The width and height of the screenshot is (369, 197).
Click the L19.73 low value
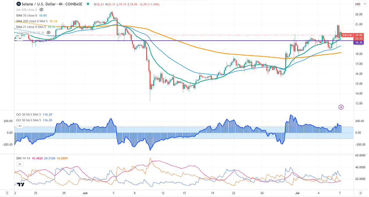[121, 4]
